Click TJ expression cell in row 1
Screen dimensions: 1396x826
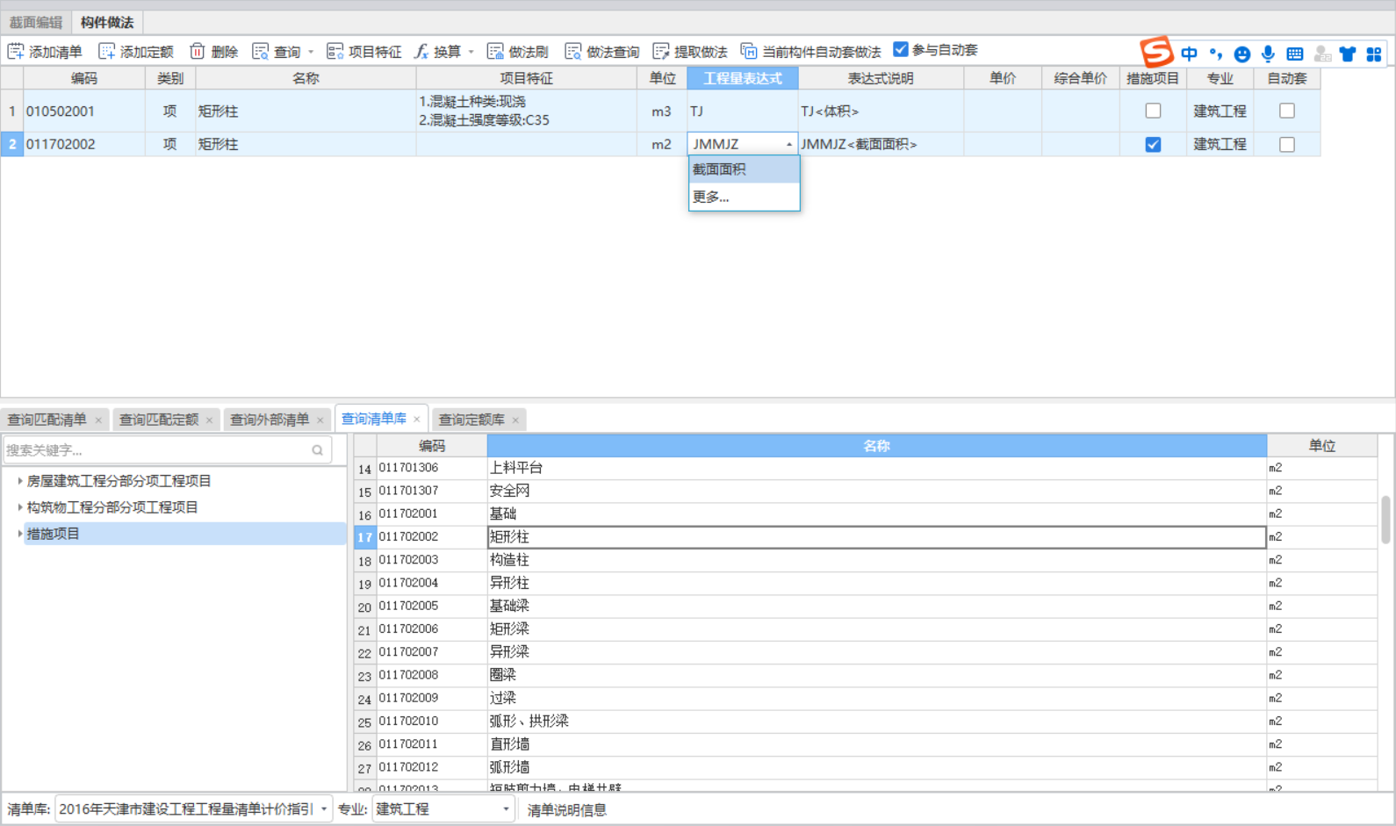[x=743, y=111]
